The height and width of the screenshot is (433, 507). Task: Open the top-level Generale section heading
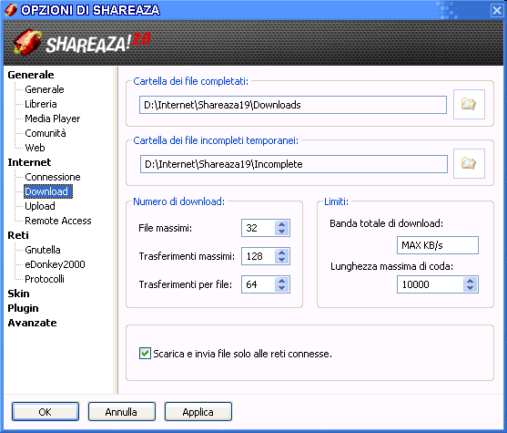(x=31, y=75)
